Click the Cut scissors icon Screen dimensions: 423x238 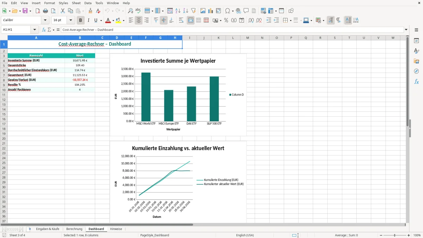pos(63,11)
